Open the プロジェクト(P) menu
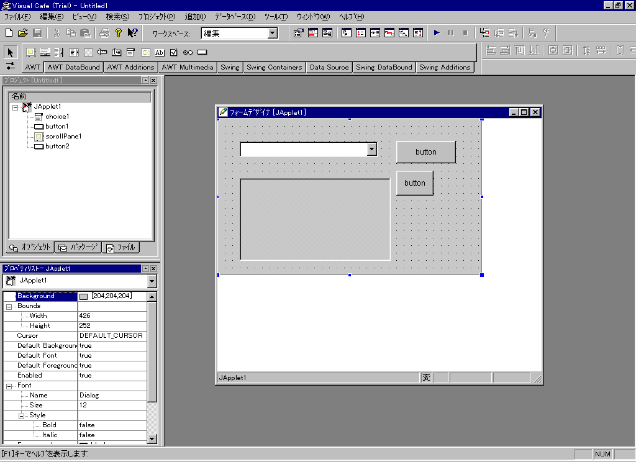This screenshot has width=636, height=462. tap(157, 17)
